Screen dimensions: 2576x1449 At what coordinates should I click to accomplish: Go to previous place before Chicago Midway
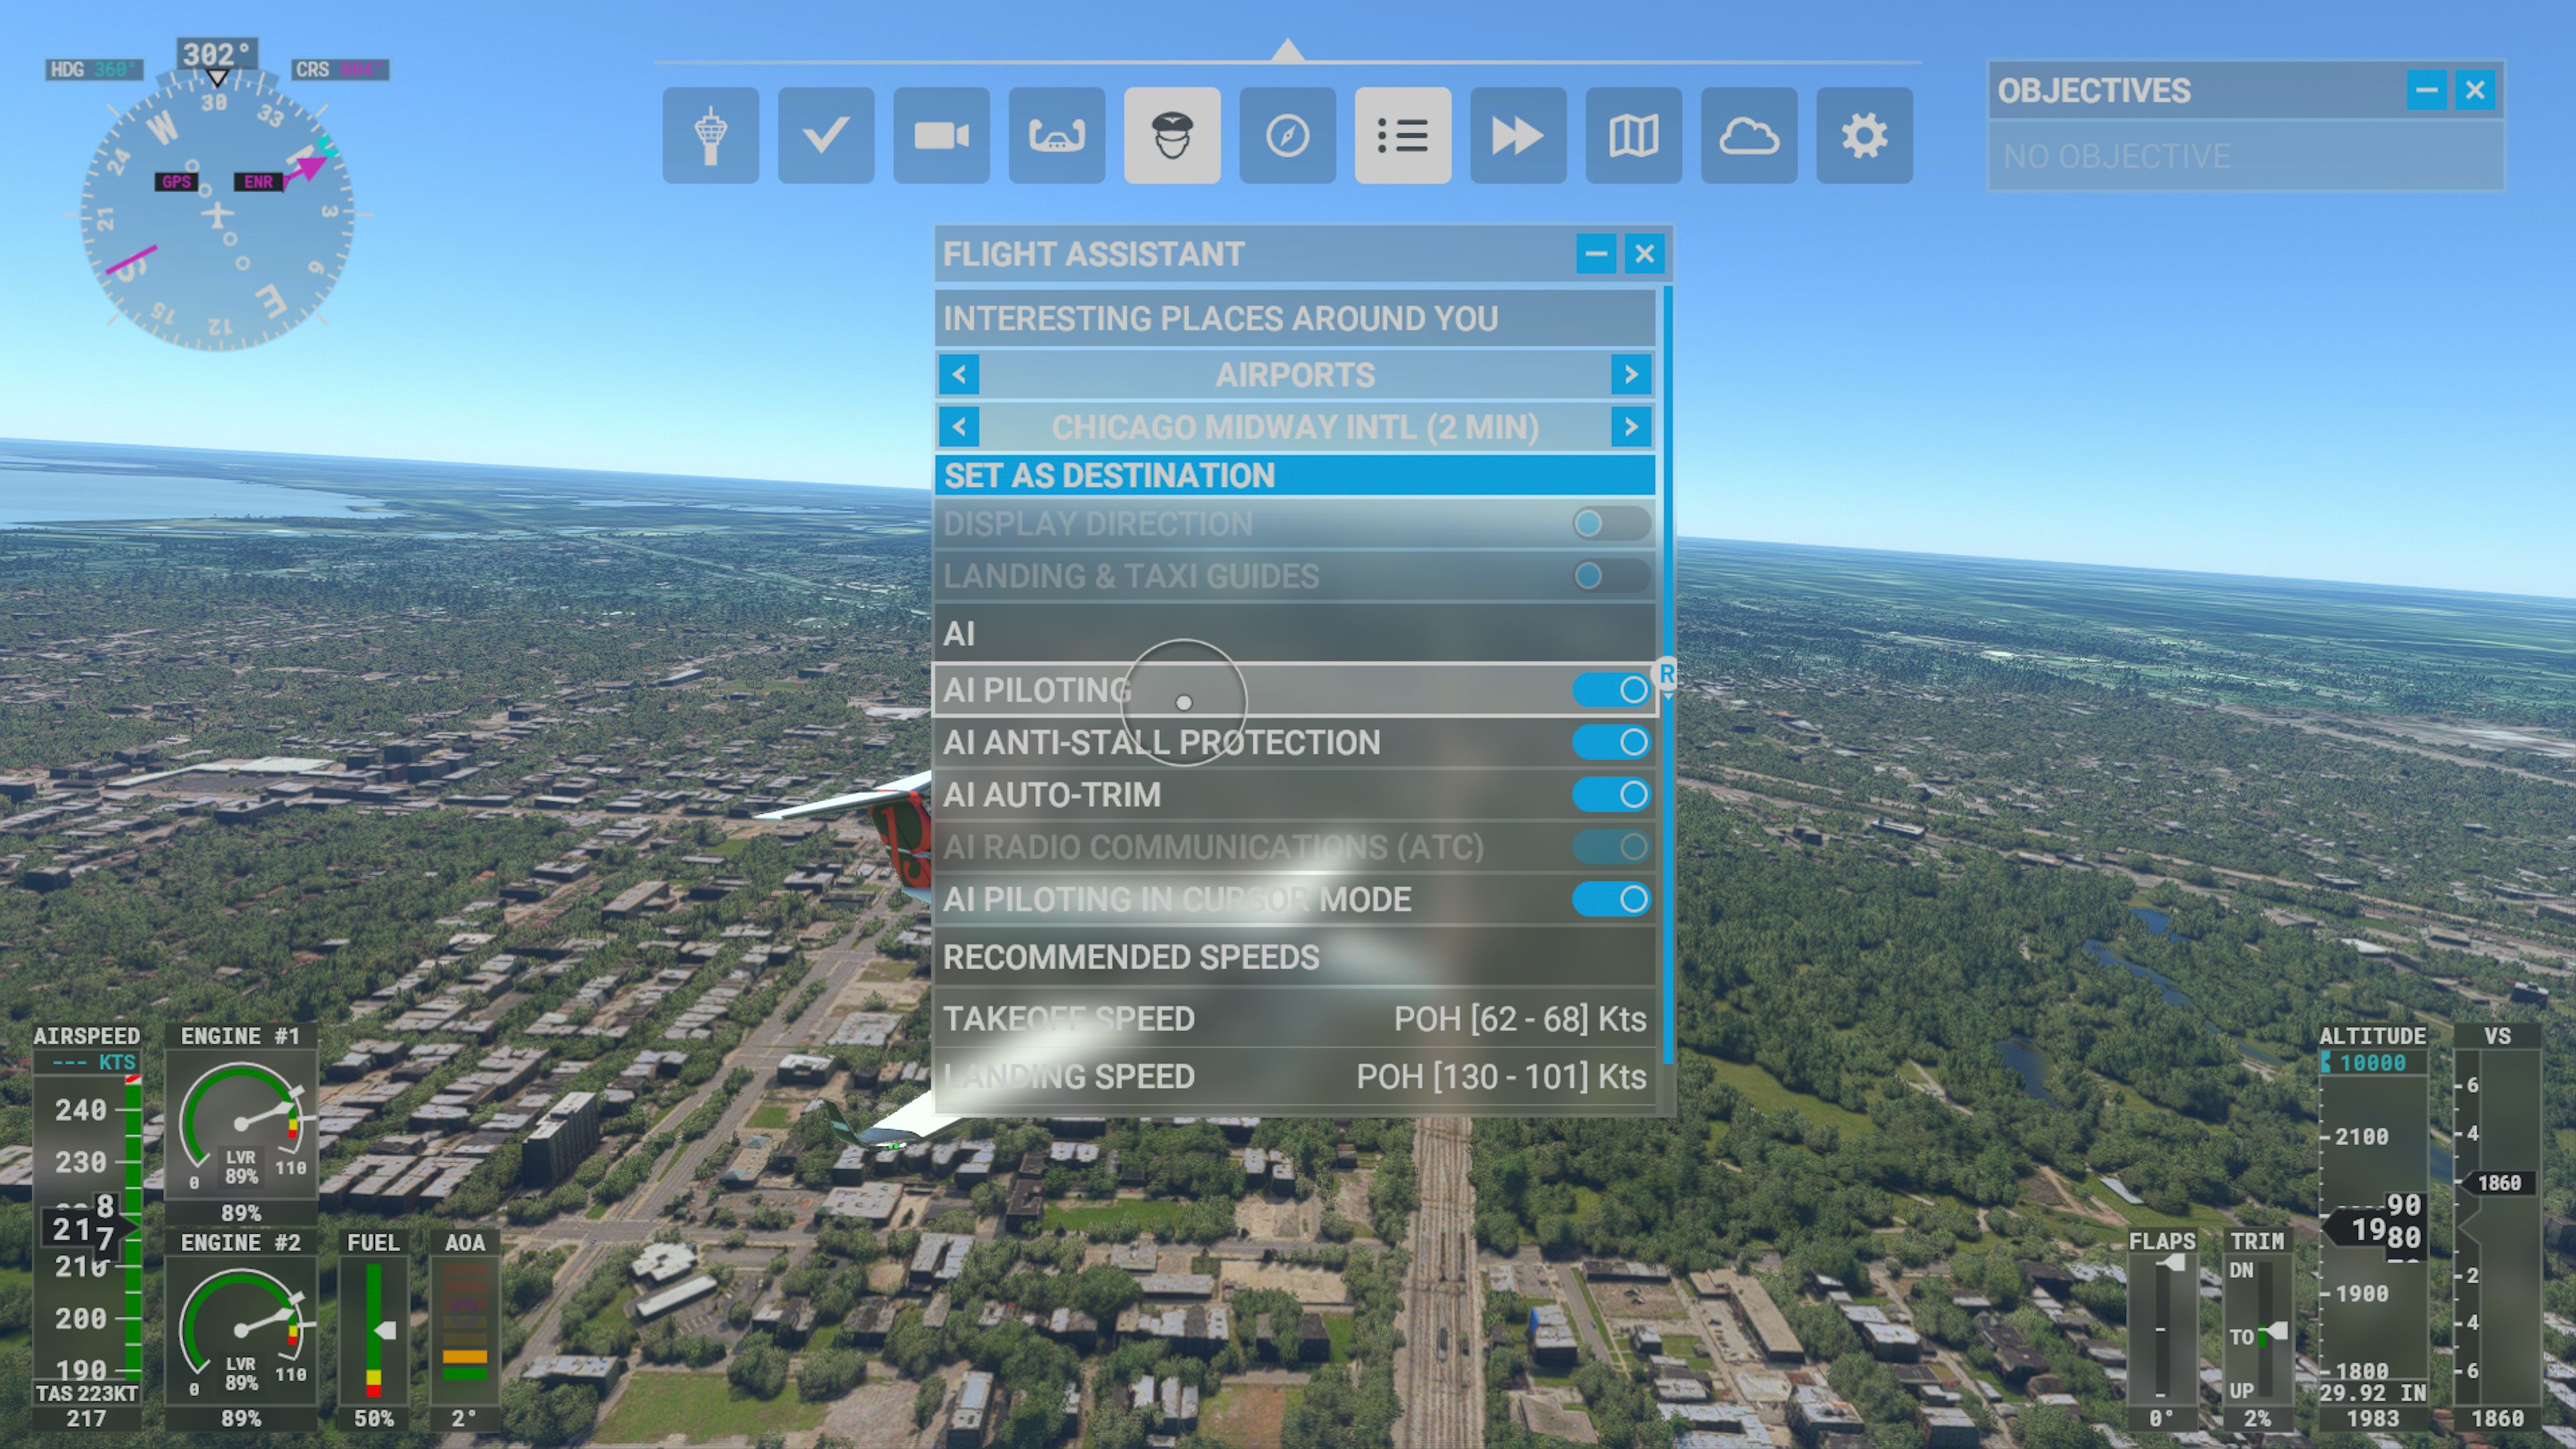coord(959,428)
